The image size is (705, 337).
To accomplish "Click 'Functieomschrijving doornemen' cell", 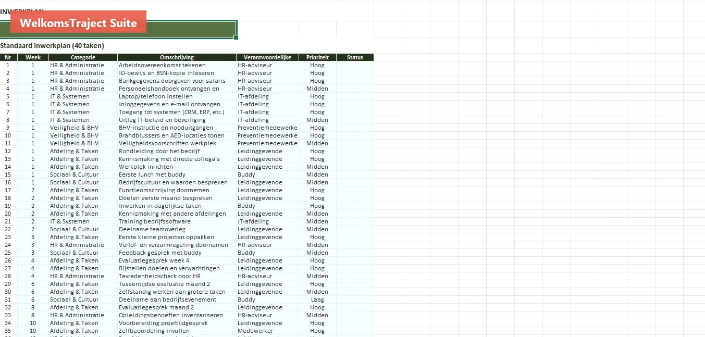I will click(177, 190).
